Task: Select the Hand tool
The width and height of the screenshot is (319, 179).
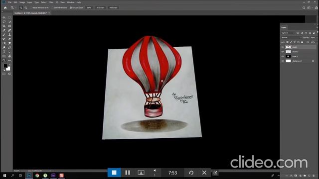Action: (x=9, y=56)
